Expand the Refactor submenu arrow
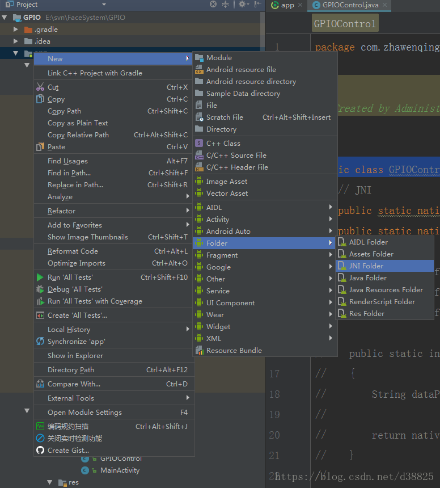The width and height of the screenshot is (440, 488). click(188, 211)
